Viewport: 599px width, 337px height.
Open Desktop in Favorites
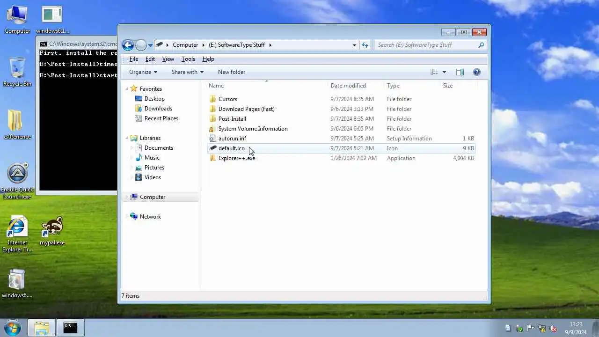(154, 99)
